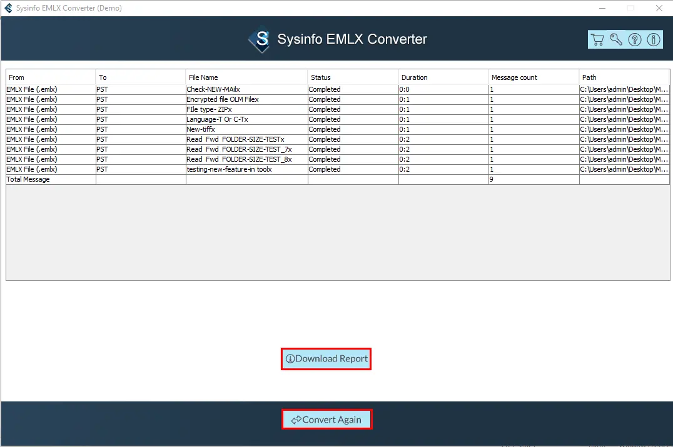Image resolution: width=673 pixels, height=447 pixels.
Task: Click the Path column header
Action: click(x=589, y=77)
